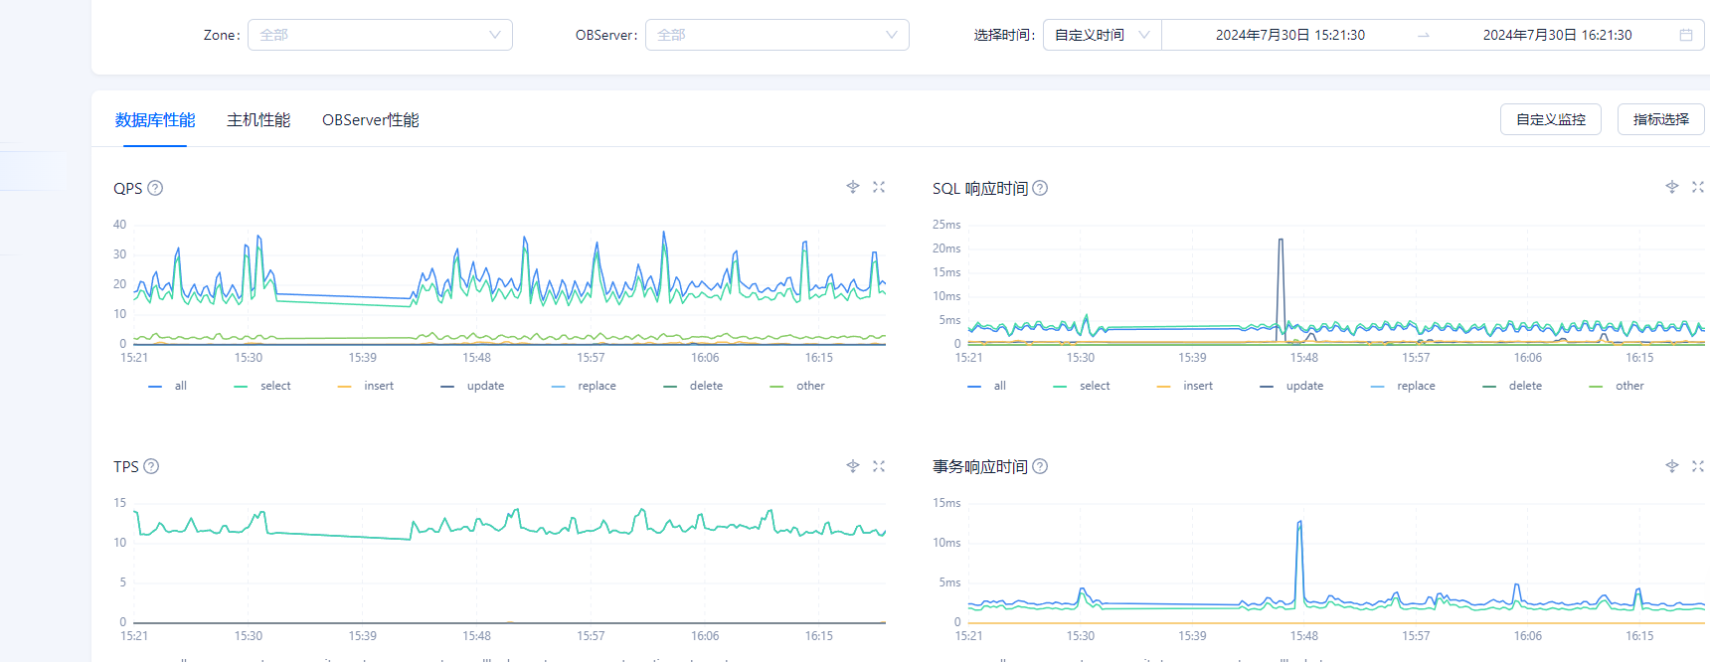The height and width of the screenshot is (662, 1710).
Task: Click the TPS chart drill-down icon
Action: click(853, 466)
